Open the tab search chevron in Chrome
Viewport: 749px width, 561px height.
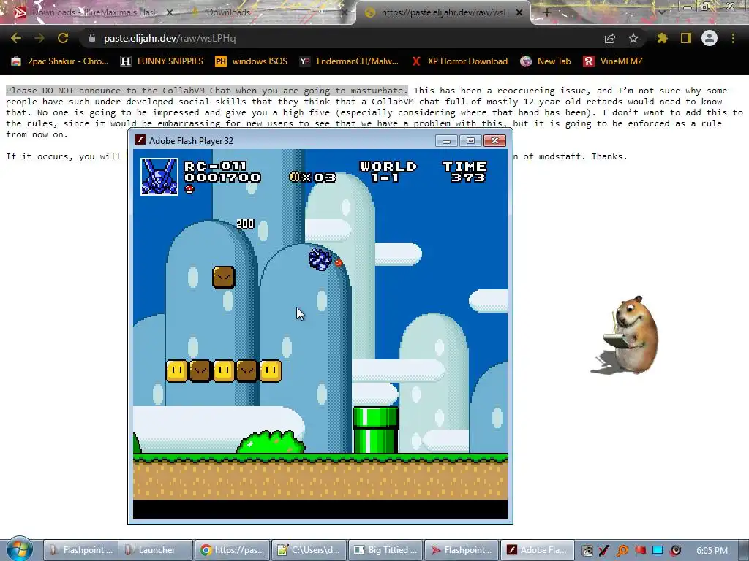tap(661, 12)
